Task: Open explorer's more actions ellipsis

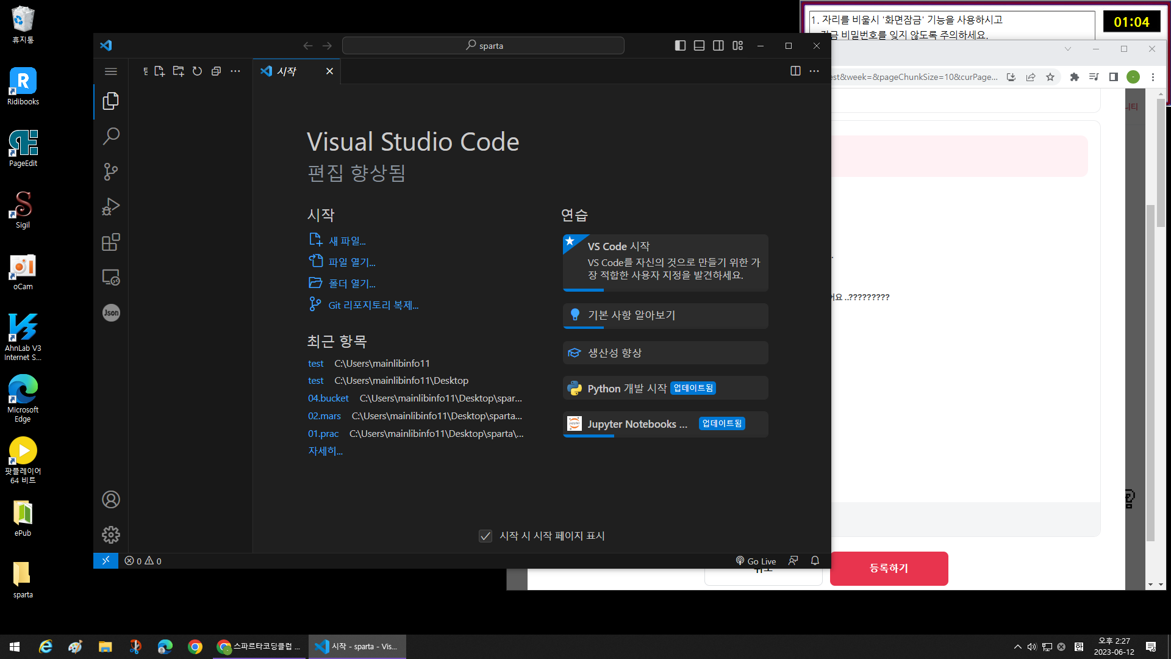Action: 235,71
